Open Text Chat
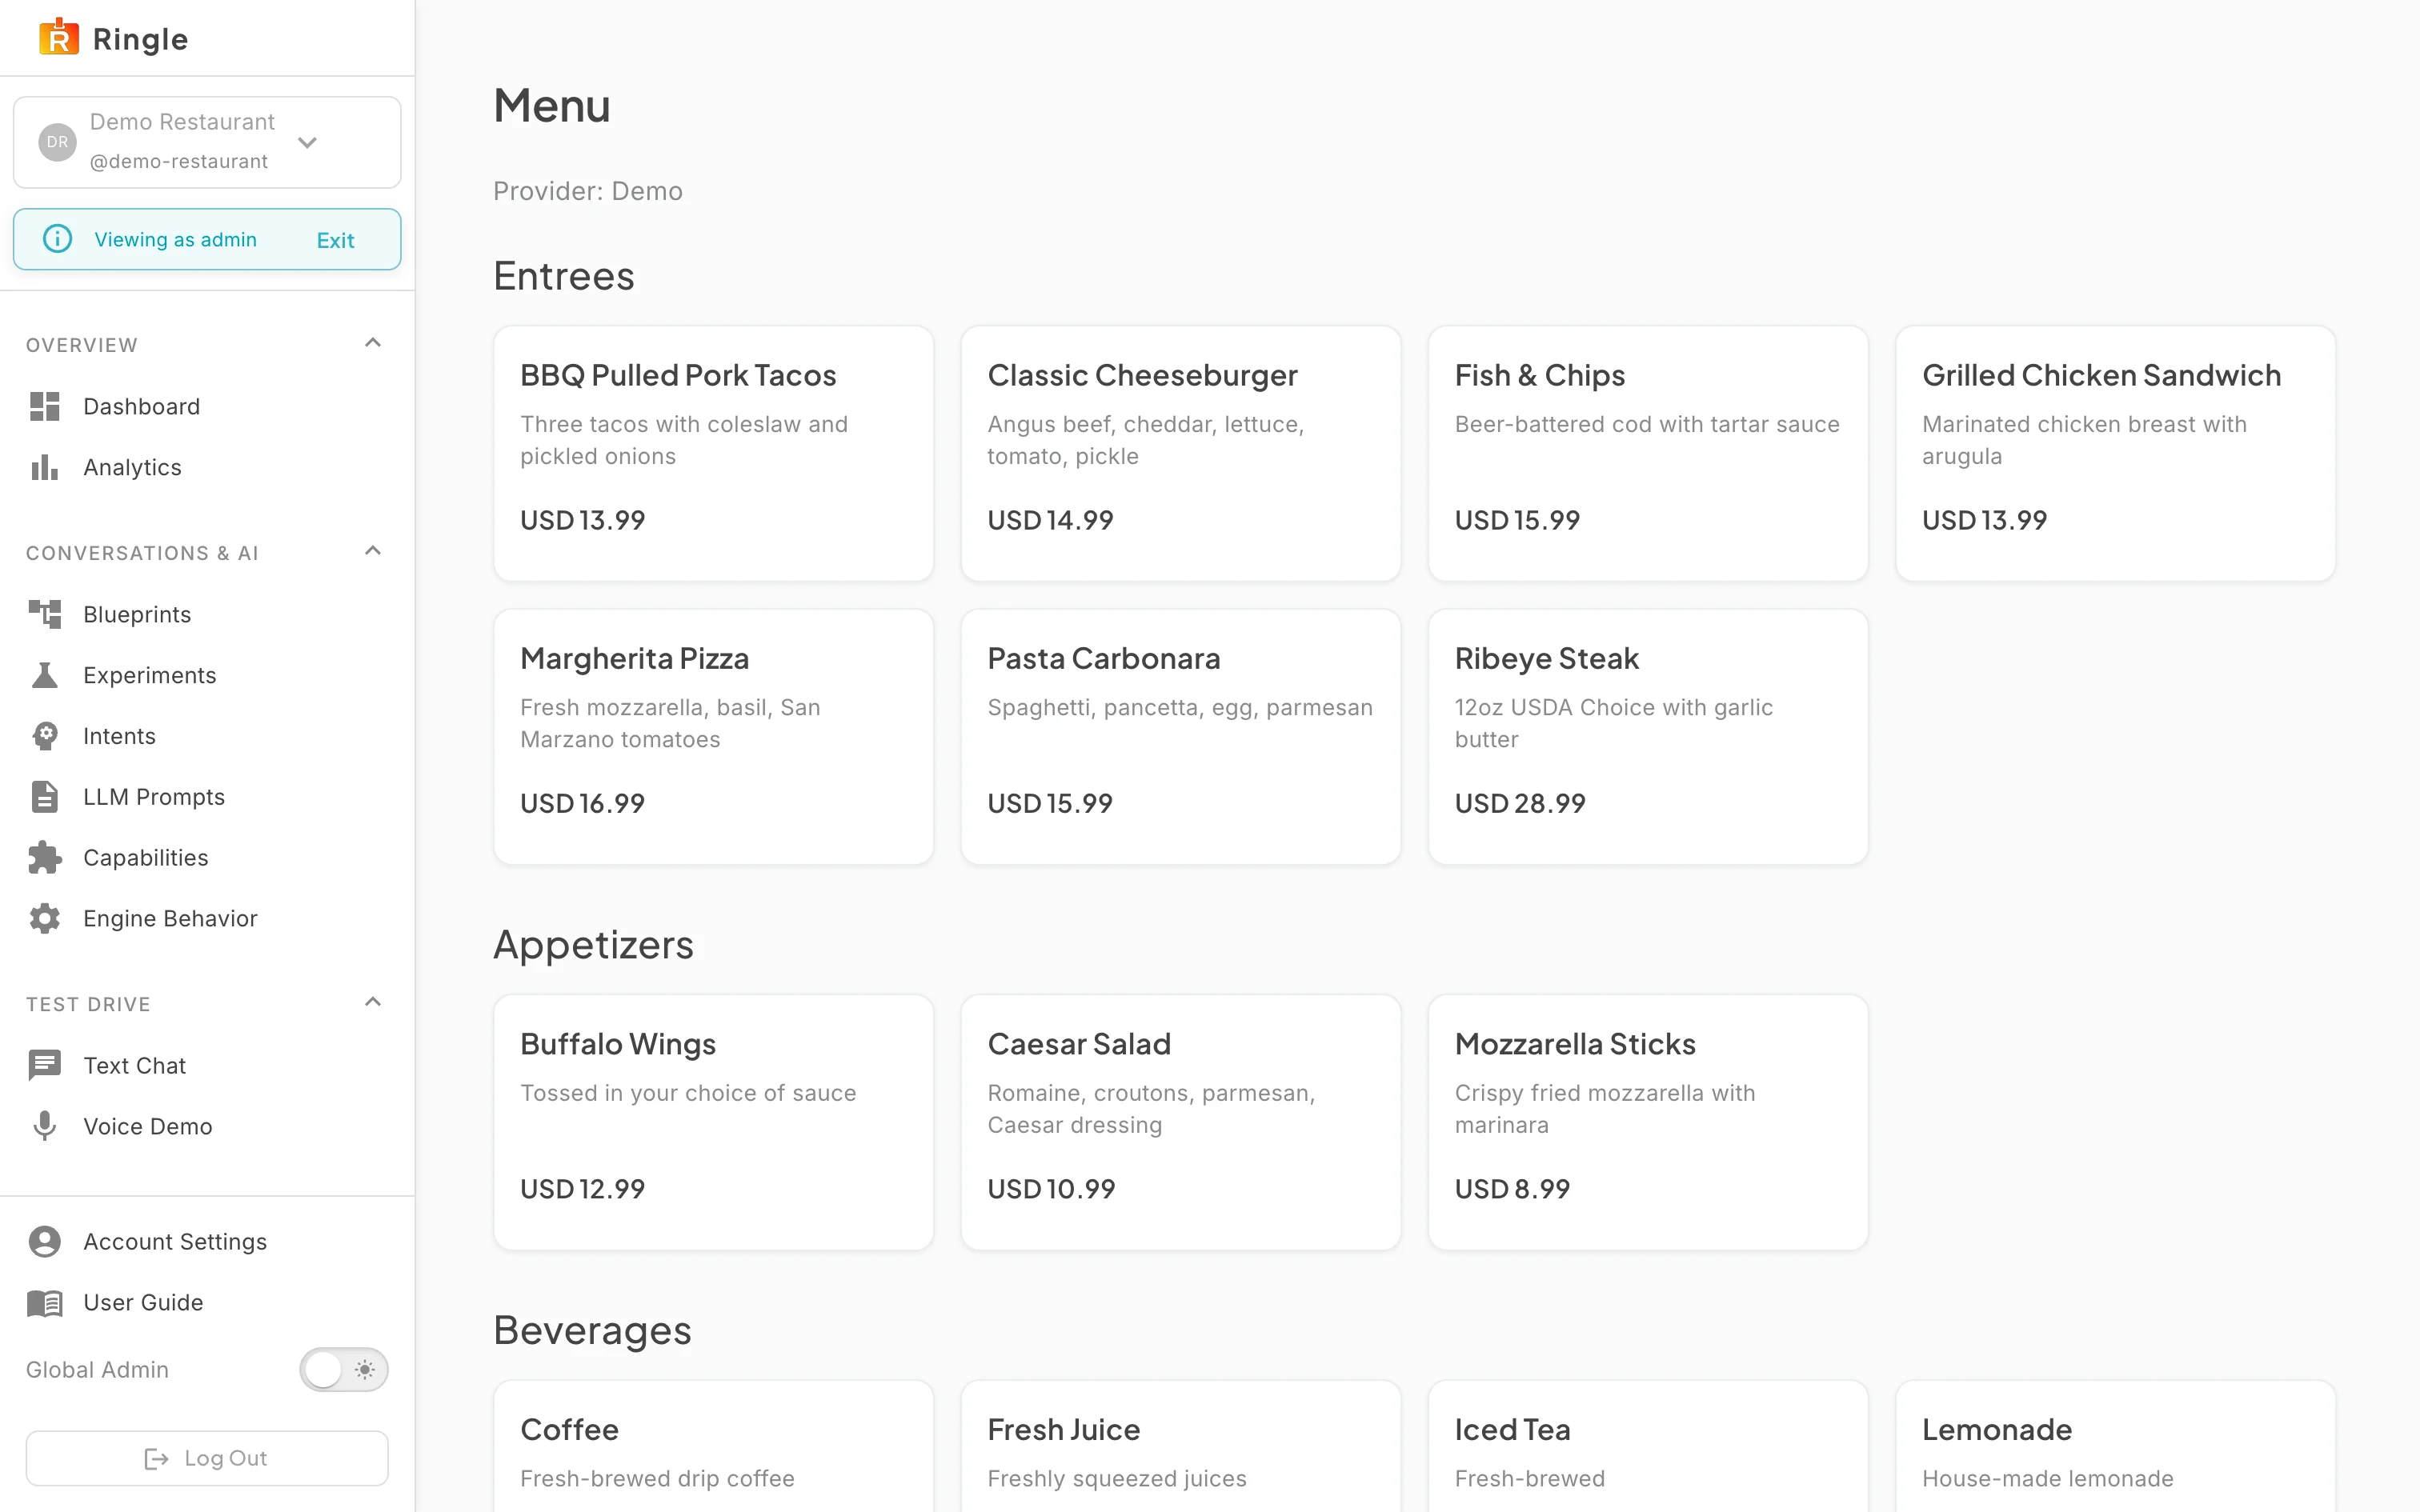The width and height of the screenshot is (2420, 1512). pos(207,1065)
